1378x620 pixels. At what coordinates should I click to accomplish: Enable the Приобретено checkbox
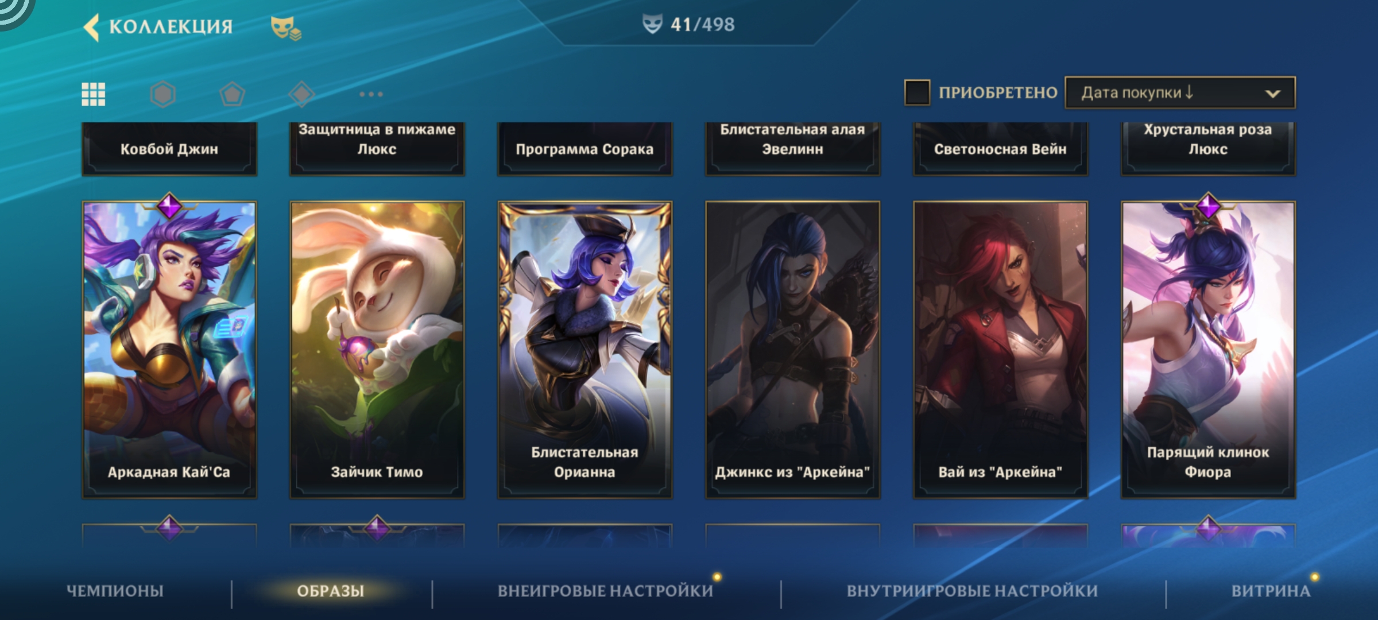tap(917, 92)
